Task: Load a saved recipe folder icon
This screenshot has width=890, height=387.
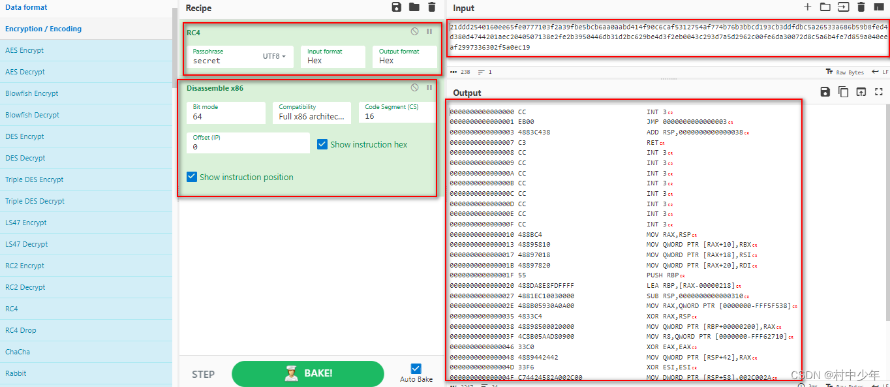Action: (x=414, y=7)
